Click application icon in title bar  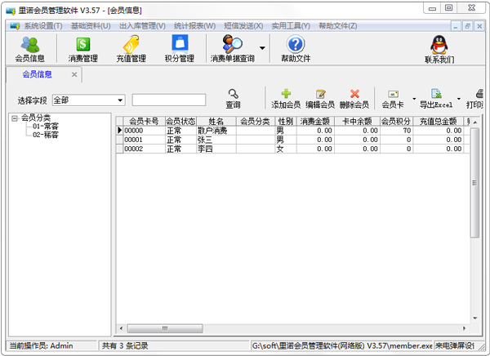click(x=11, y=11)
